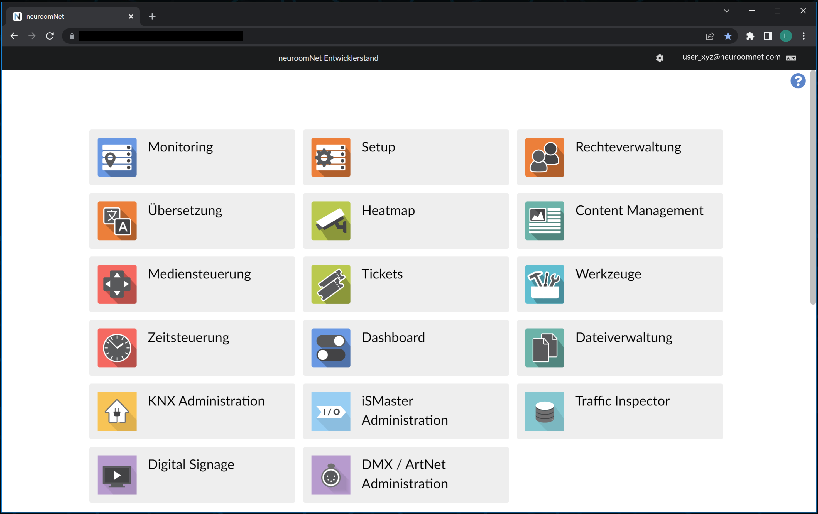Open the Monitoring module icon
Image resolution: width=818 pixels, height=514 pixels.
[117, 157]
